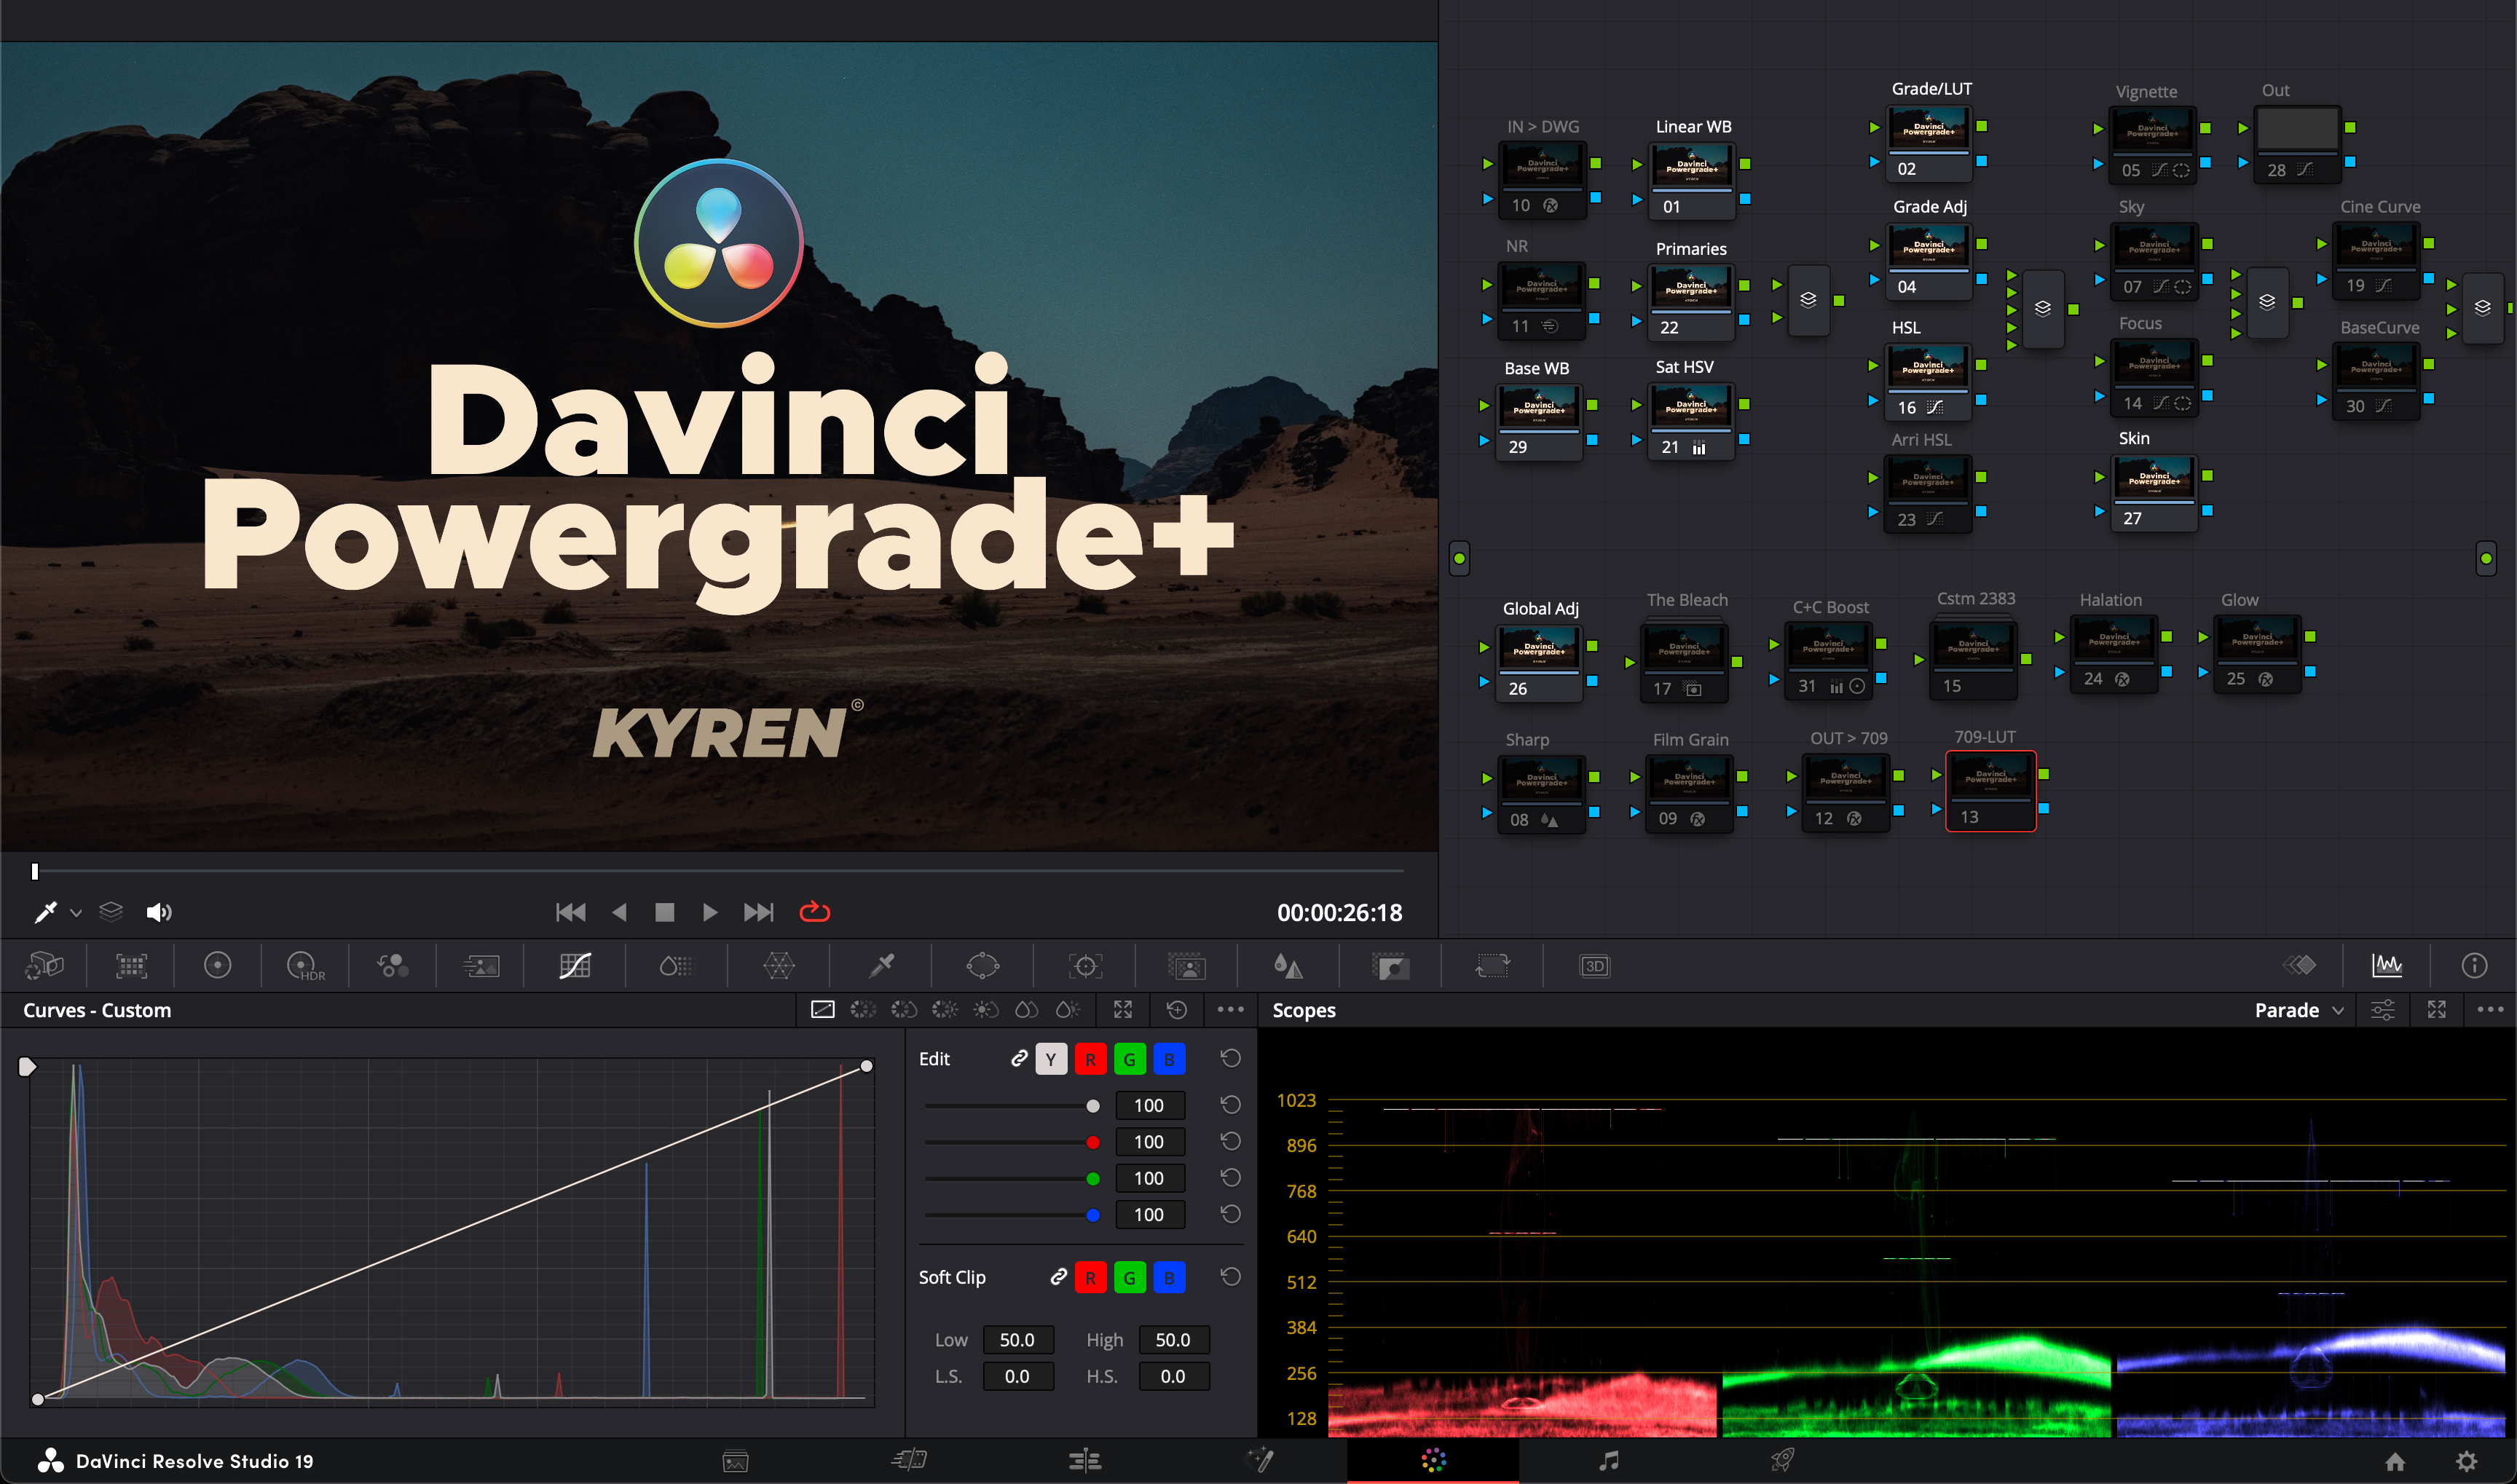2517x1484 pixels.
Task: Go to the Cut page
Action: 909,1461
